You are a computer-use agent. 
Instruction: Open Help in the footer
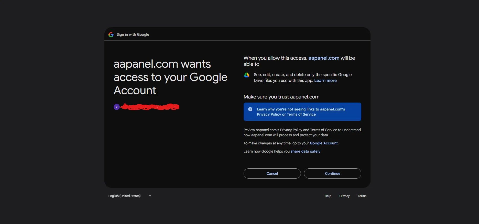click(328, 196)
